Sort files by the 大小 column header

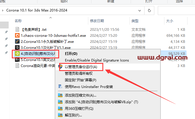tap(170, 21)
